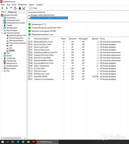Select the Системная плата icon
129x144 pixels.
click(x=5, y=20)
